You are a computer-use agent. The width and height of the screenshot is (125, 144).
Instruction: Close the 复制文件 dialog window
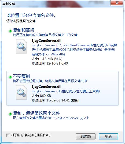click(117, 3)
